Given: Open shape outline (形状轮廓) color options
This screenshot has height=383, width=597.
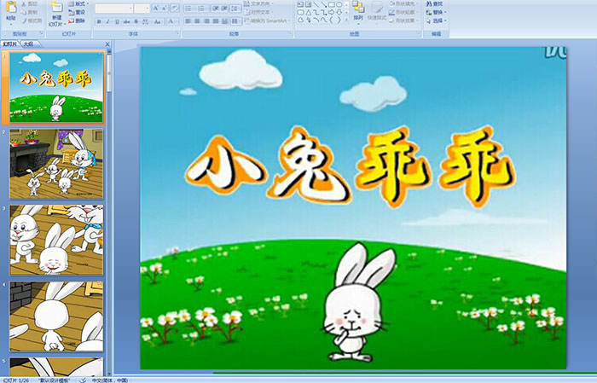Looking at the screenshot, I should 403,12.
